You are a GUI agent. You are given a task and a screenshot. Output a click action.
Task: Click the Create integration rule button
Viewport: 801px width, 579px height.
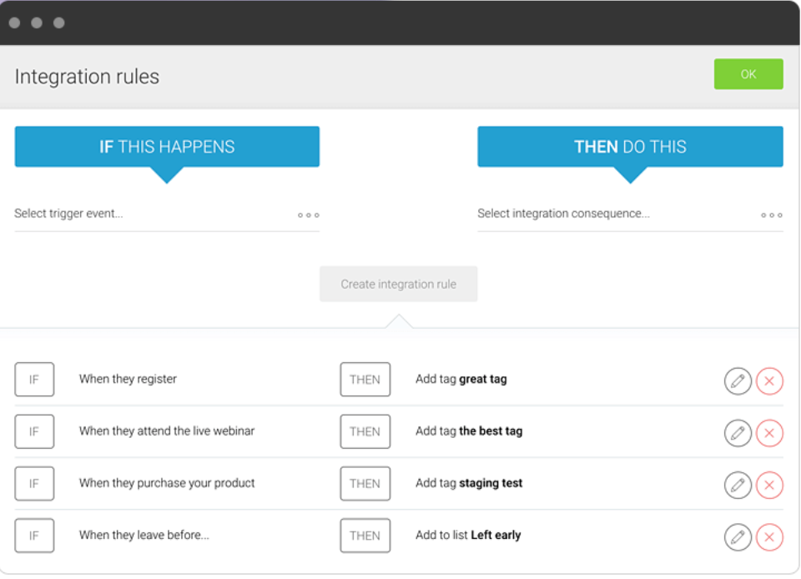398,284
